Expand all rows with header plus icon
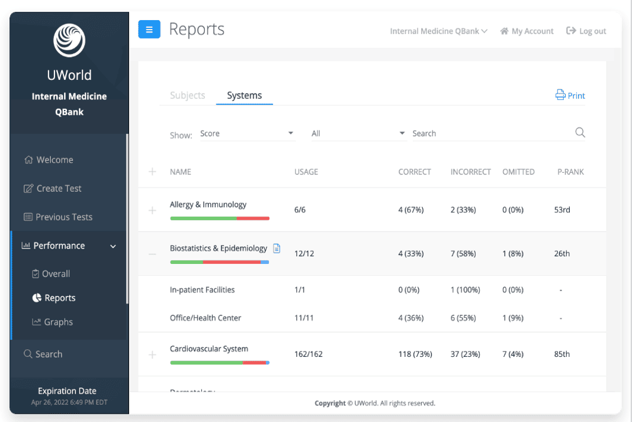Screen dimensions: 632x422 tap(152, 172)
